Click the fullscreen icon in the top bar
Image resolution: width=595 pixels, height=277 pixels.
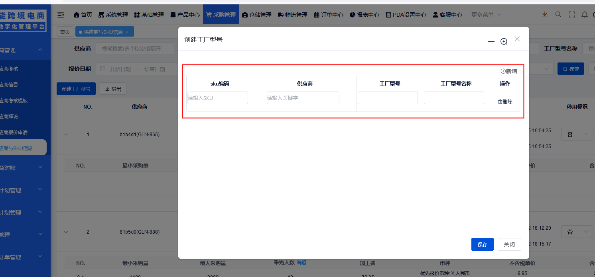[x=572, y=14]
